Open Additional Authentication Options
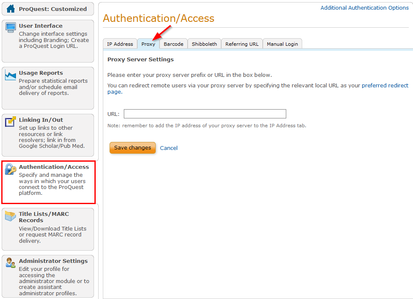 pos(364,8)
